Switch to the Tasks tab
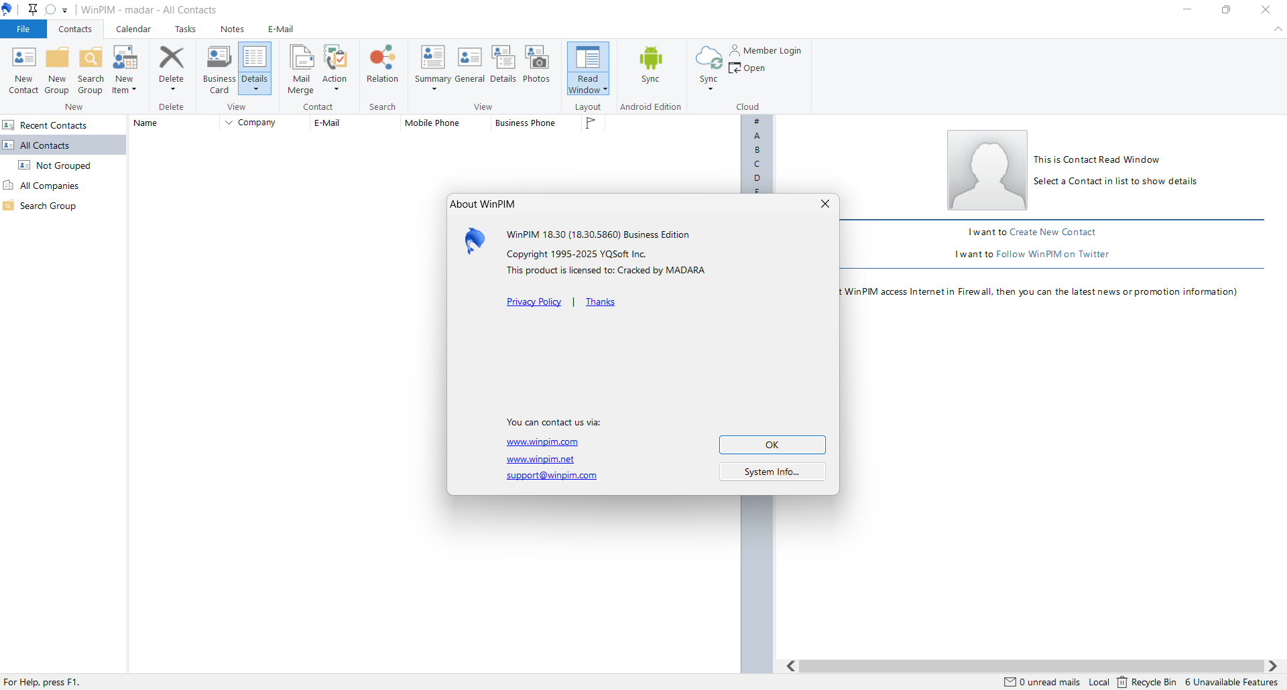The image size is (1287, 690). (x=185, y=29)
